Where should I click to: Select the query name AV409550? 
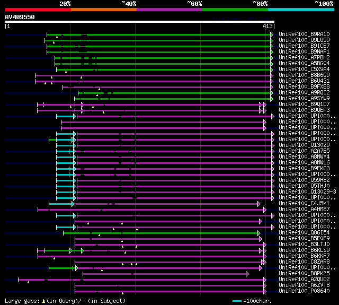tap(20, 17)
